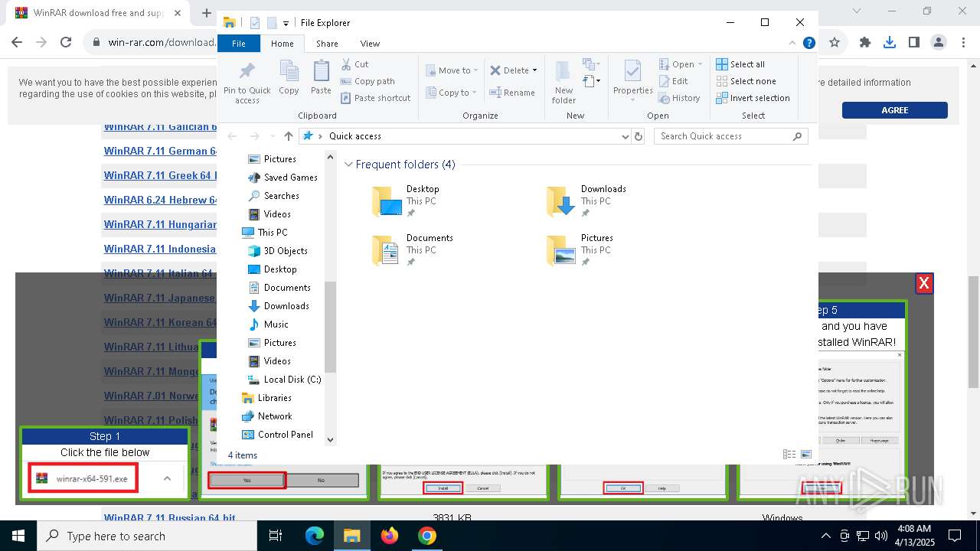Viewport: 980px width, 551px height.
Task: Open Chrome extensions puzzle icon
Action: [865, 43]
